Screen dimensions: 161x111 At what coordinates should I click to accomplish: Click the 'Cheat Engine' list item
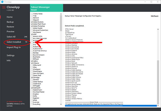click(x=37, y=71)
